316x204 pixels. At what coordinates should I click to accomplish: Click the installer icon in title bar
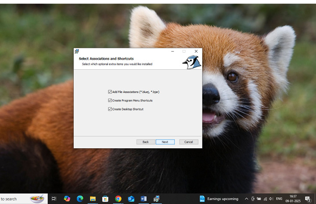(77, 51)
